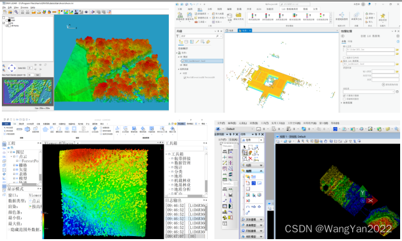The width and height of the screenshot is (402, 241).
Task: Toggle the 栅格 layer checkbox in LiDAR360
Action: (14, 166)
